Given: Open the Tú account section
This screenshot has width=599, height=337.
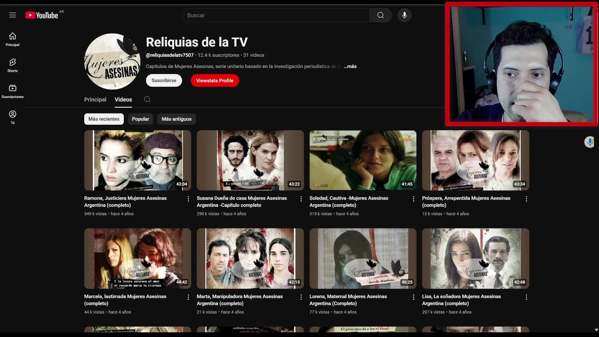Looking at the screenshot, I should click(x=13, y=117).
